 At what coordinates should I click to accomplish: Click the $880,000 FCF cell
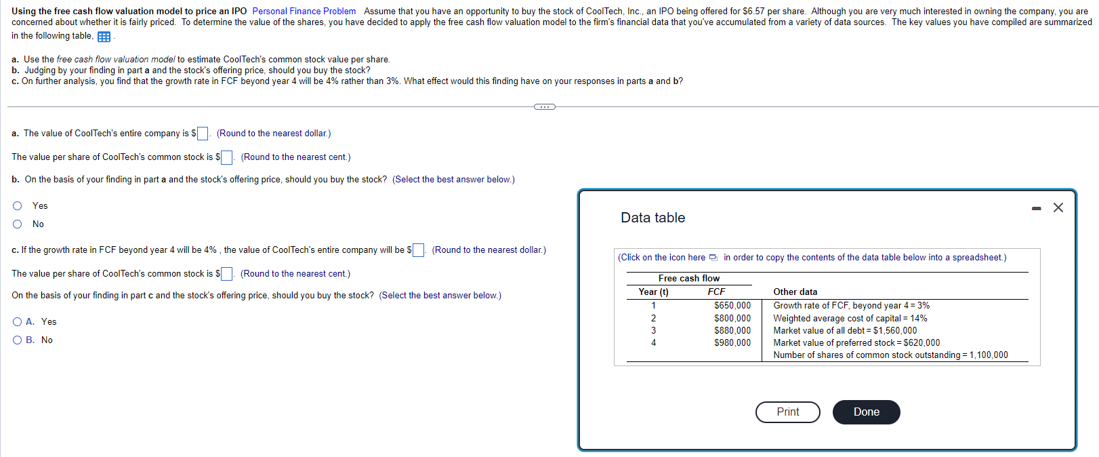[732, 330]
